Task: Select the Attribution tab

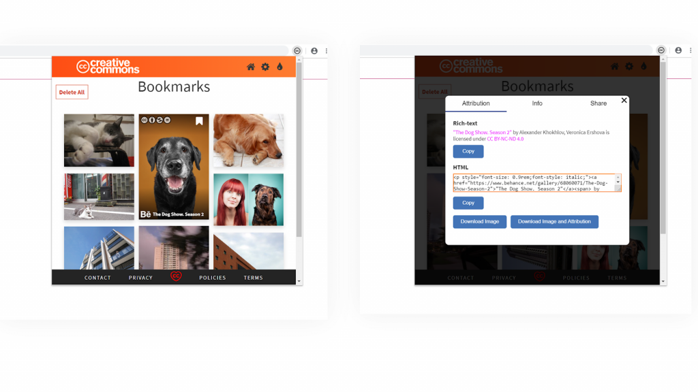Action: [476, 103]
